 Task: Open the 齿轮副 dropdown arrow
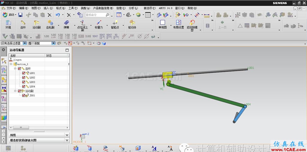pyautogui.click(x=58, y=25)
